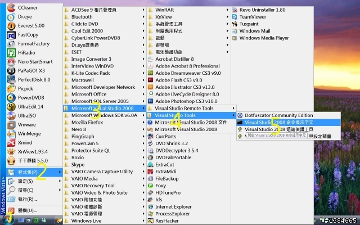Image resolution: width=360 pixels, height=225 pixels.
Task: Expand 搜尋(C) search submenu
Action: point(34,190)
